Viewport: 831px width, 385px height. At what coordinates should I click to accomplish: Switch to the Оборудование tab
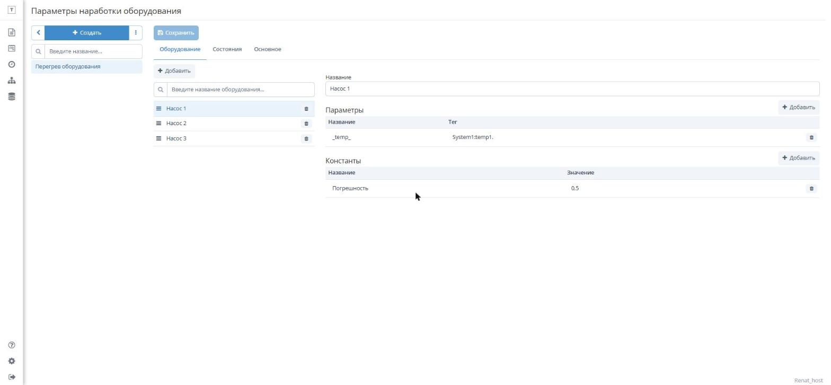pyautogui.click(x=180, y=49)
